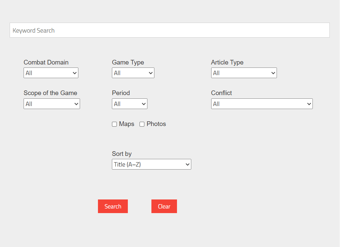Image resolution: width=340 pixels, height=247 pixels.
Task: Open the Scope of the Game dropdown
Action: (x=52, y=104)
